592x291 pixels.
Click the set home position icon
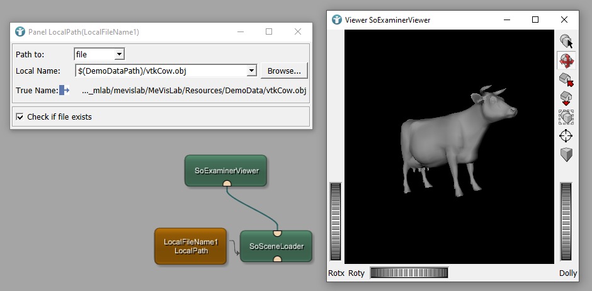[x=566, y=99]
